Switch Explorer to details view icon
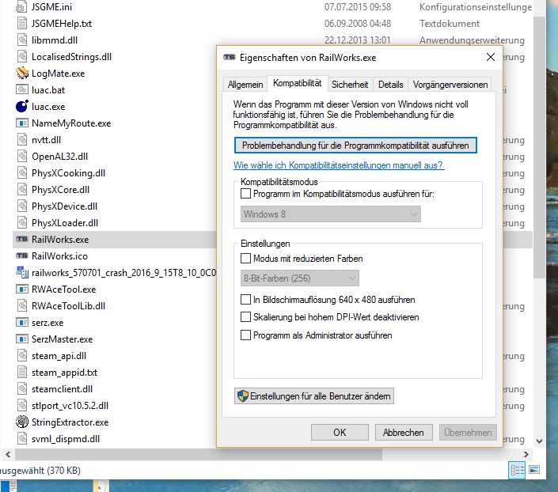Viewport: 558px width, 492px height. 518,471
